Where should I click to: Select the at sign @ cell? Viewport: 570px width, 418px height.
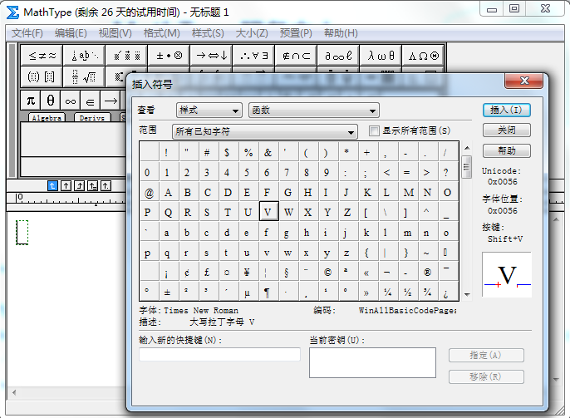click(148, 192)
